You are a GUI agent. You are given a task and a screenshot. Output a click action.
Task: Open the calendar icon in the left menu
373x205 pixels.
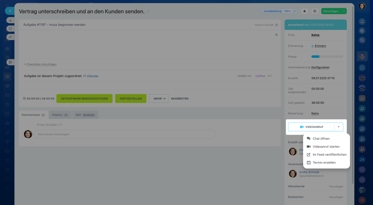pyautogui.click(x=7, y=114)
